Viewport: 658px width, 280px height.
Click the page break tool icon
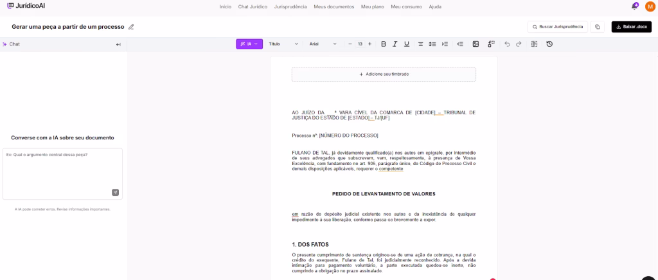pos(492,44)
